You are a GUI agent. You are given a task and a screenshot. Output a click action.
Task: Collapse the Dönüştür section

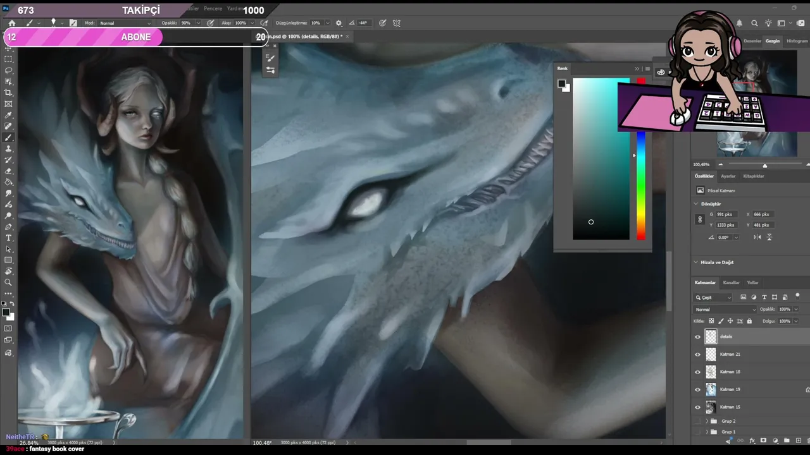point(696,204)
